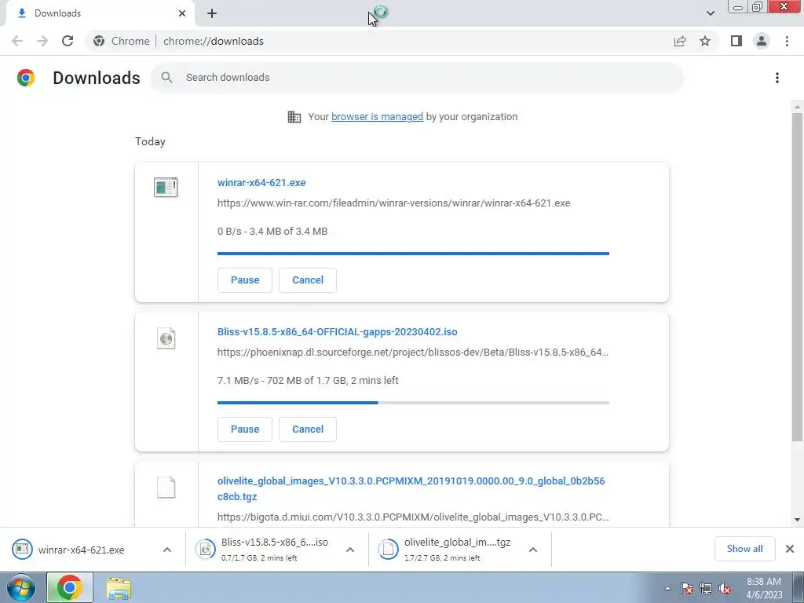Click the phoenixnap sourceforge URL text
The width and height of the screenshot is (804, 603).
coord(413,353)
